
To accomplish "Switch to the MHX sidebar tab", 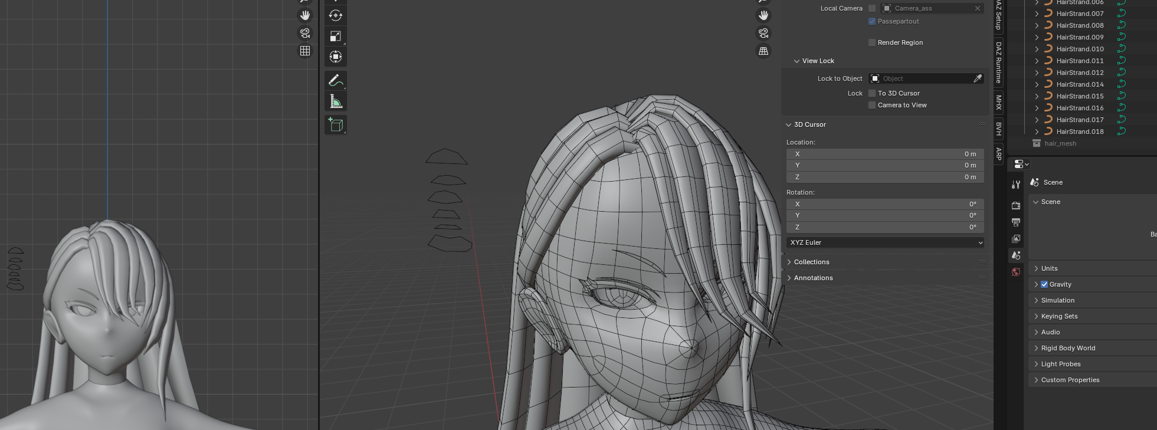I will pos(998,102).
